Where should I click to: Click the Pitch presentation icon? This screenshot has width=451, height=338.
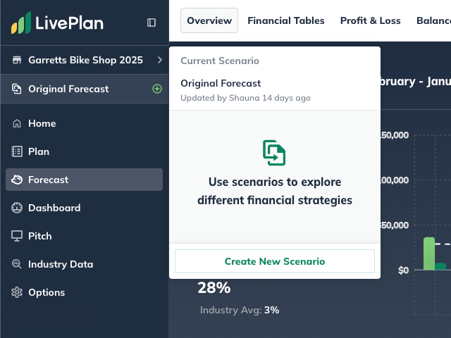(x=17, y=236)
